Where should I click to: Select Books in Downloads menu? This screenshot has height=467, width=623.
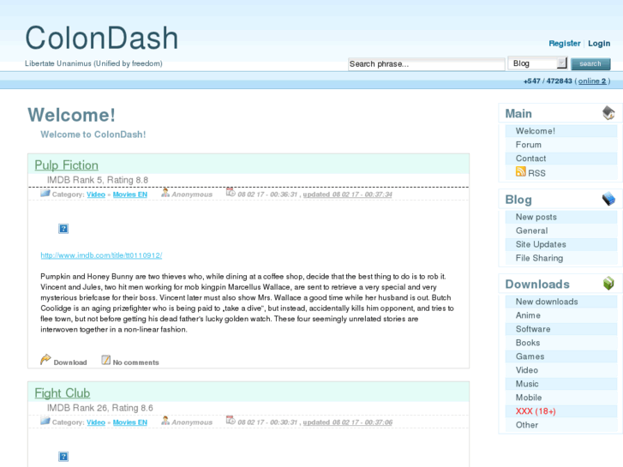pyautogui.click(x=561, y=343)
